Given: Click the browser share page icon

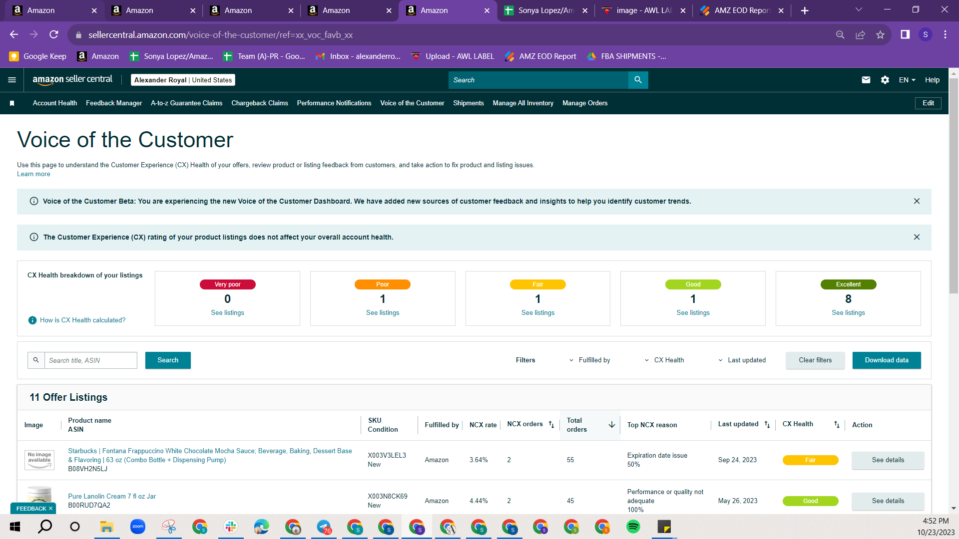Looking at the screenshot, I should tap(860, 34).
